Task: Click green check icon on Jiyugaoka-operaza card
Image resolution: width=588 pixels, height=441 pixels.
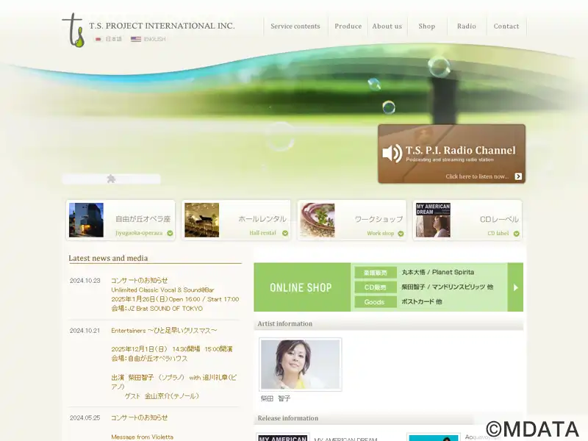Action: point(170,233)
